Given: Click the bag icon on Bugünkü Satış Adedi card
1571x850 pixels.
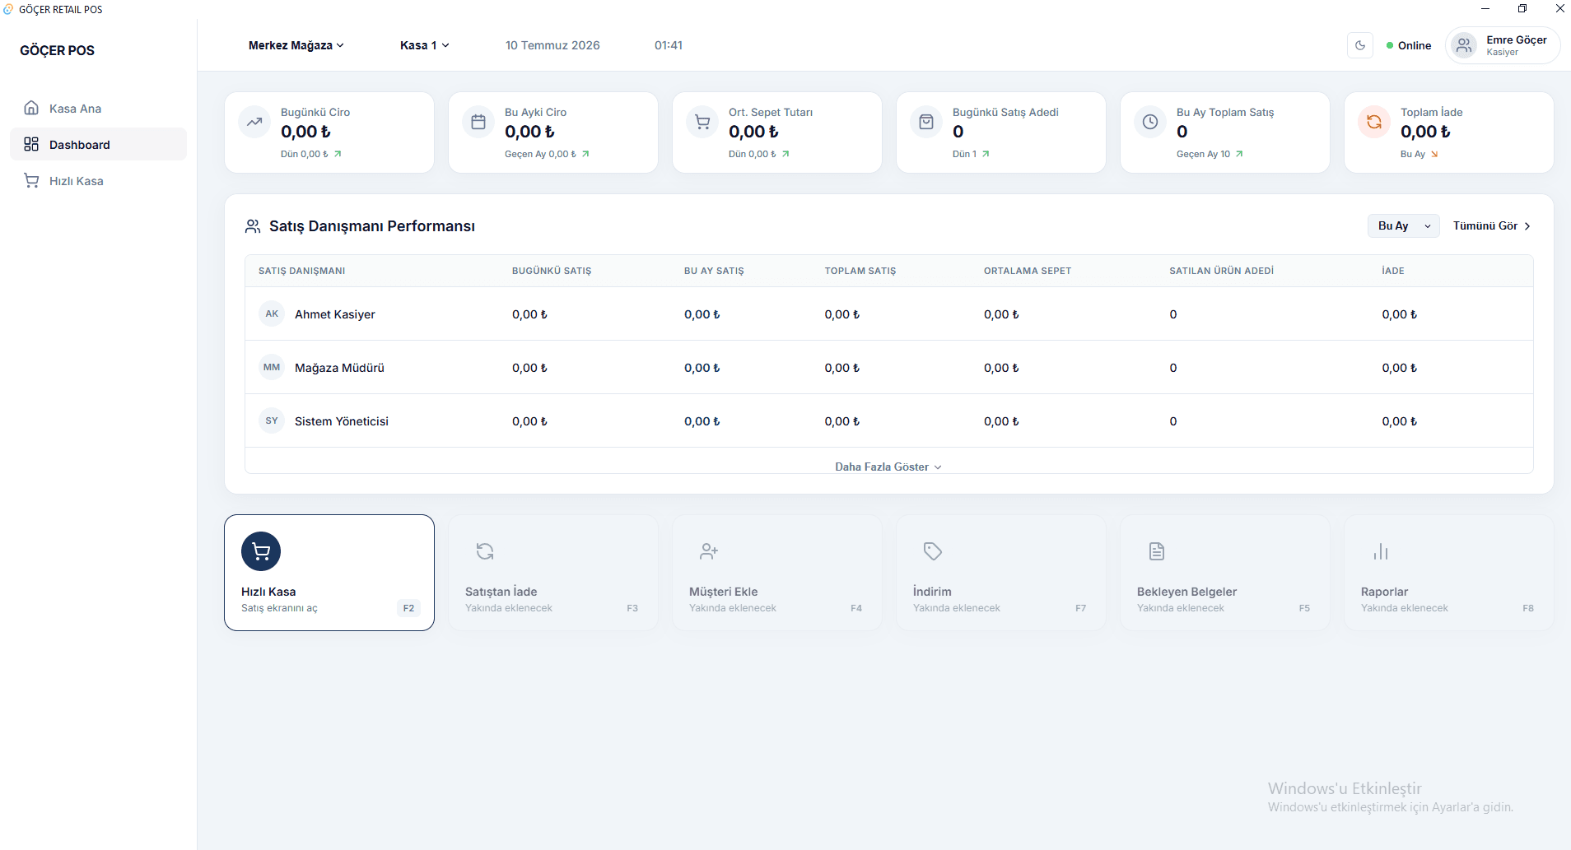Looking at the screenshot, I should click(x=926, y=122).
